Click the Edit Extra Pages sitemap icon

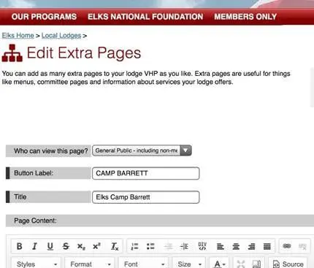pos(12,53)
